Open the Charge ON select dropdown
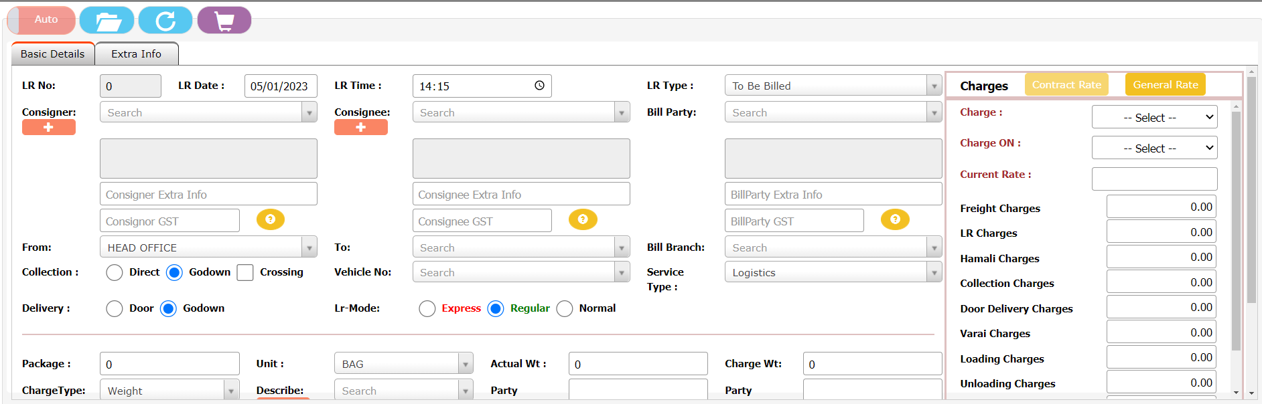This screenshot has height=404, width=1262. [1154, 148]
